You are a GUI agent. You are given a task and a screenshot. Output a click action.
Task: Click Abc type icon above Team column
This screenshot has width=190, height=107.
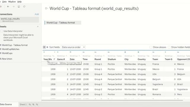[153, 52]
